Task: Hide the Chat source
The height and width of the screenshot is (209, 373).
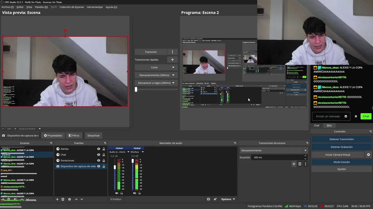Action: (x=99, y=155)
